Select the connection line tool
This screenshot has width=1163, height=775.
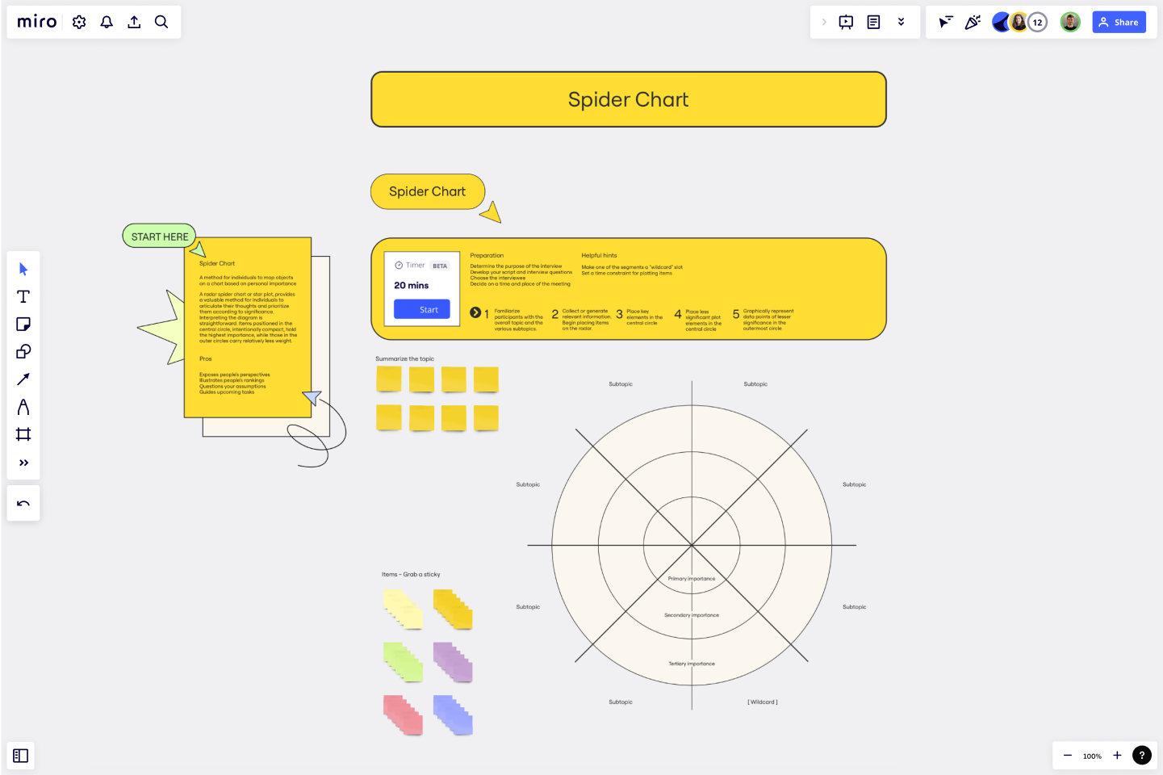tap(23, 379)
